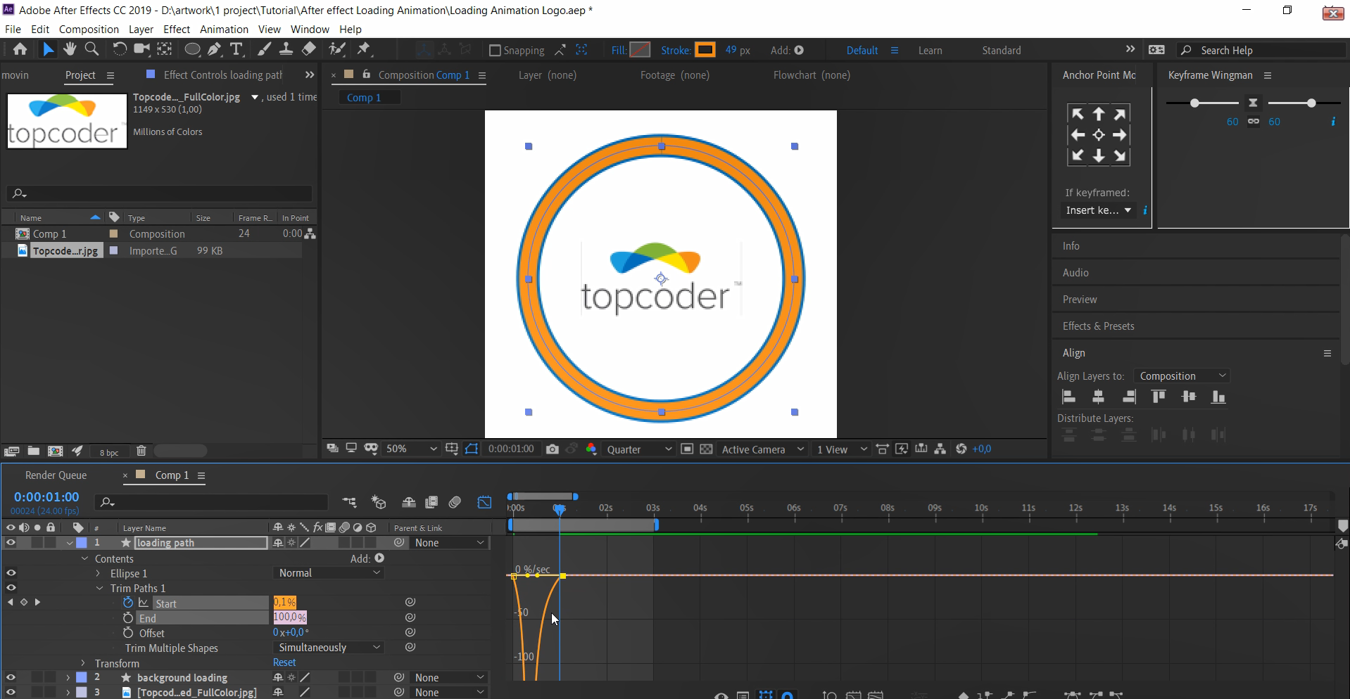
Task: Select the Selection arrow tool
Action: point(47,49)
